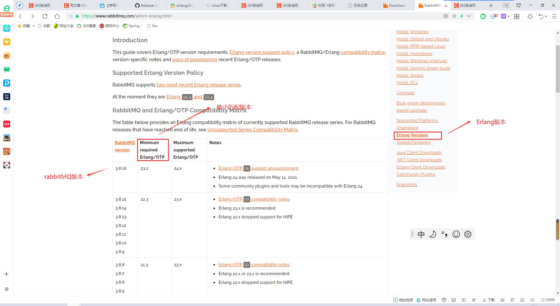Go forward to the next page
The height and width of the screenshot is (306, 560).
33,16
